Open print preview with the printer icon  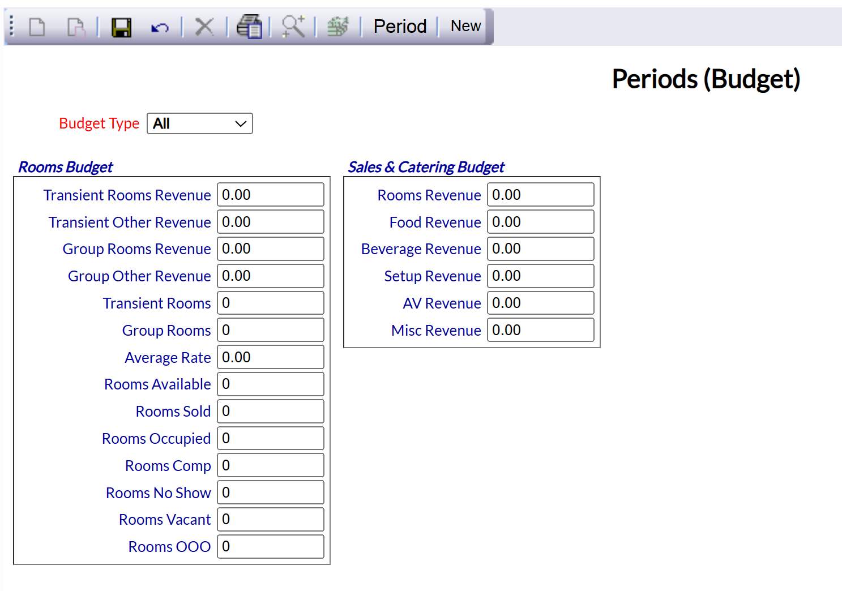click(249, 27)
